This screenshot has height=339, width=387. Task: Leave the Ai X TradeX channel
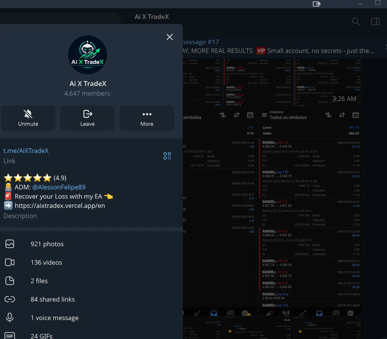coord(88,118)
